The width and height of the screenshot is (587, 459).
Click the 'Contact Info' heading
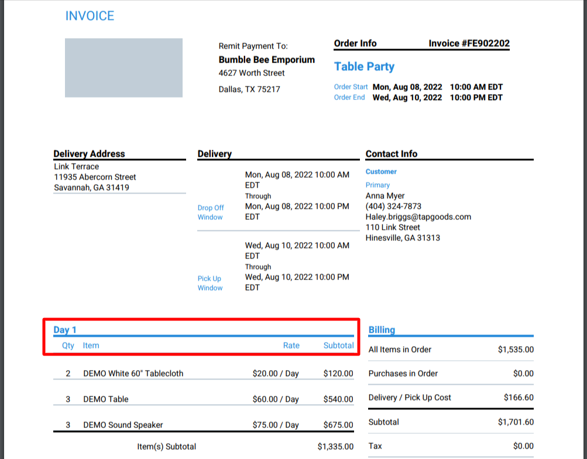391,154
